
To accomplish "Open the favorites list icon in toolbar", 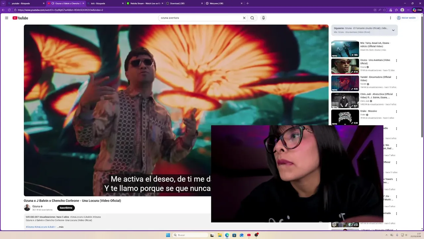I will [x=397, y=10].
